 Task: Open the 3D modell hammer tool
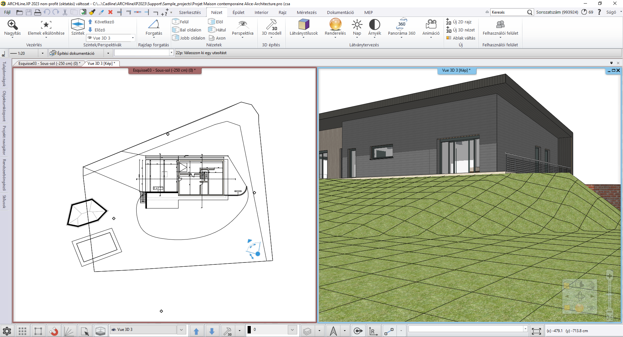click(271, 25)
